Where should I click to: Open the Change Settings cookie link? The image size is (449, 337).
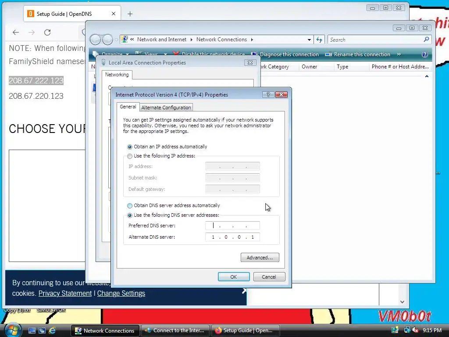point(121,293)
